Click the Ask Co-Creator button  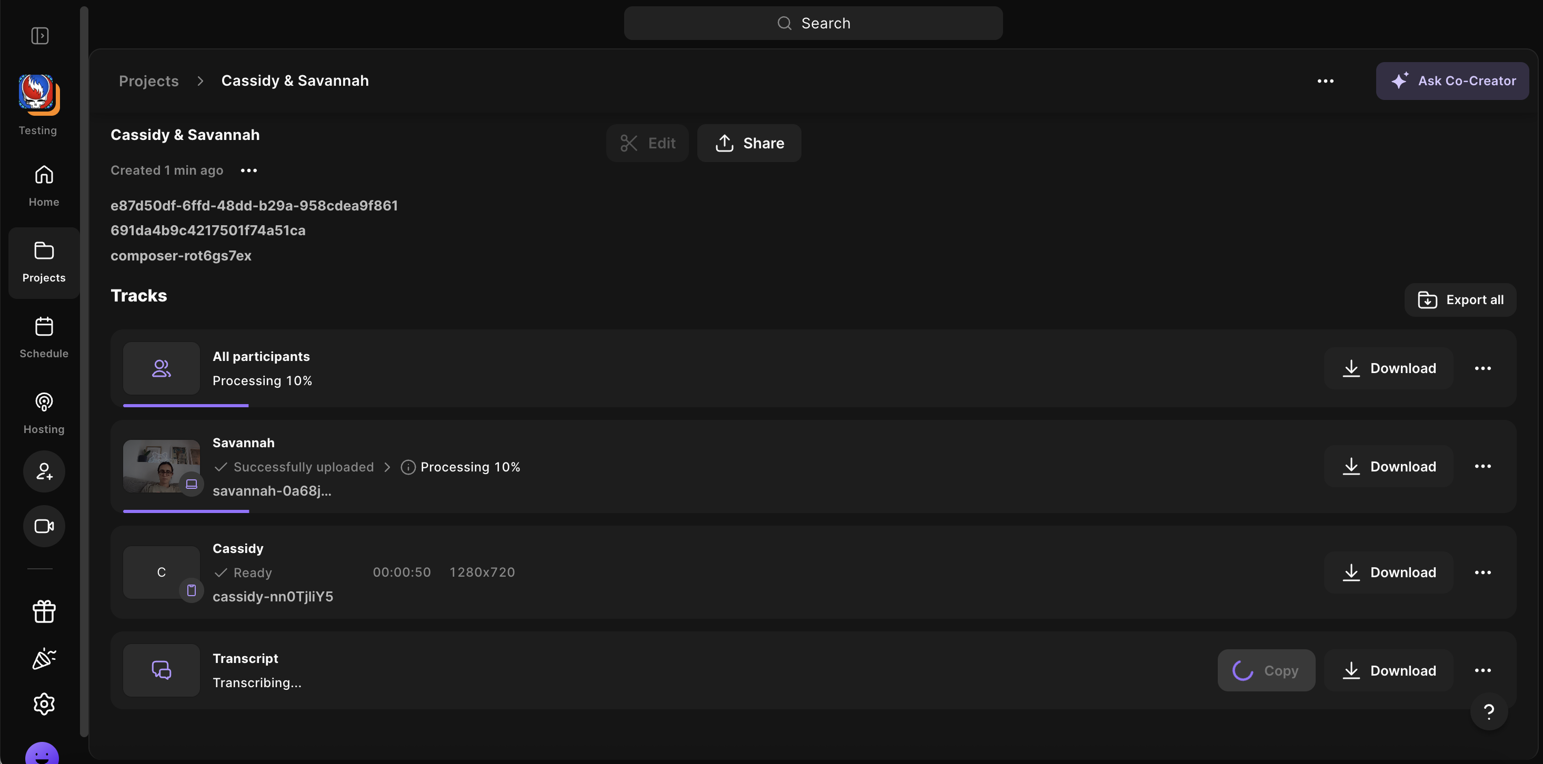[x=1452, y=81]
